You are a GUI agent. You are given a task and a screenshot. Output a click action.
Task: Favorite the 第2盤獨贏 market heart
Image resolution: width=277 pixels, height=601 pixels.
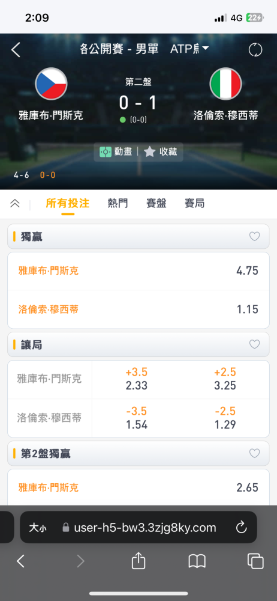click(254, 453)
